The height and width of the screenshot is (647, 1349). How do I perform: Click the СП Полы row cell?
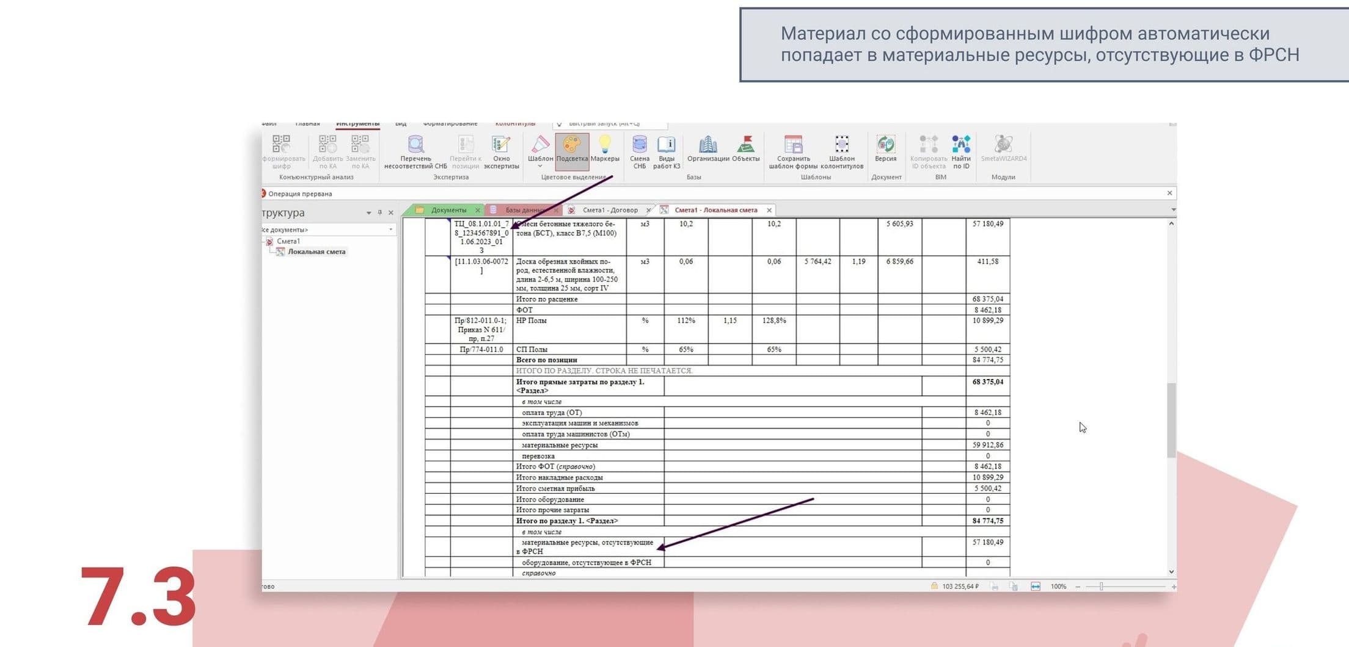click(x=569, y=350)
